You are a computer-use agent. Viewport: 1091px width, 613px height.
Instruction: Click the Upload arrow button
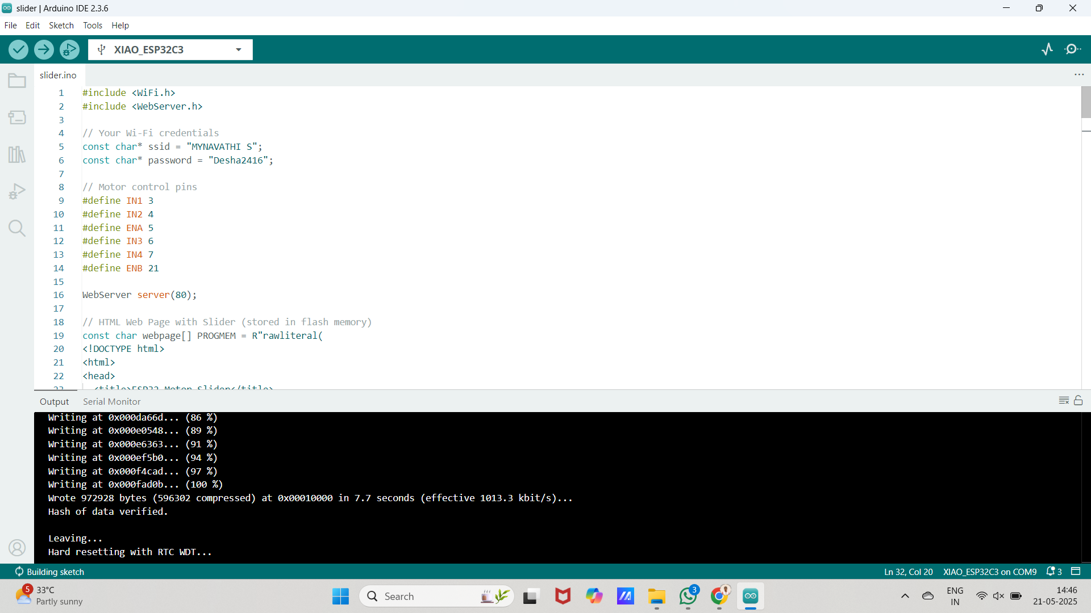click(x=44, y=49)
